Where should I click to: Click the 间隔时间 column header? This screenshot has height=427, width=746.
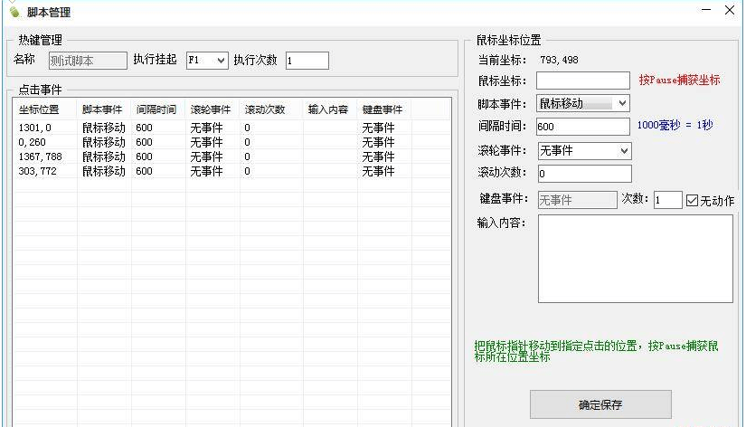(156, 109)
